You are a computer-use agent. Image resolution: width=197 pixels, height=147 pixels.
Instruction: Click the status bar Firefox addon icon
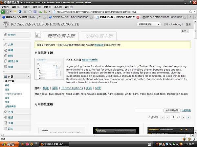coord(184,139)
